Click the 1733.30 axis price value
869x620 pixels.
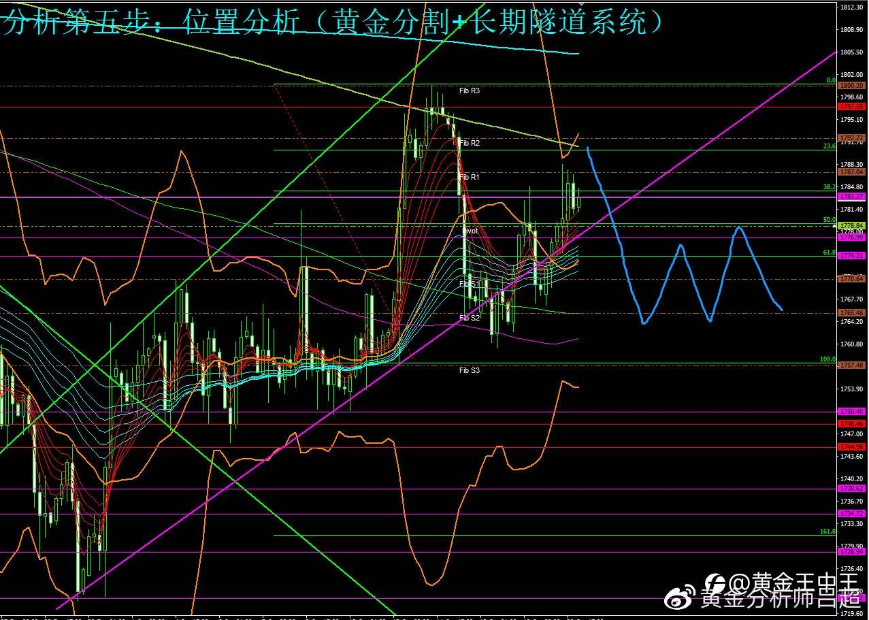click(853, 524)
